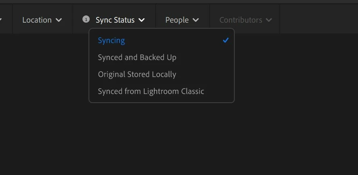
Task: Click the white chevron beside Sync Status
Action: point(141,20)
